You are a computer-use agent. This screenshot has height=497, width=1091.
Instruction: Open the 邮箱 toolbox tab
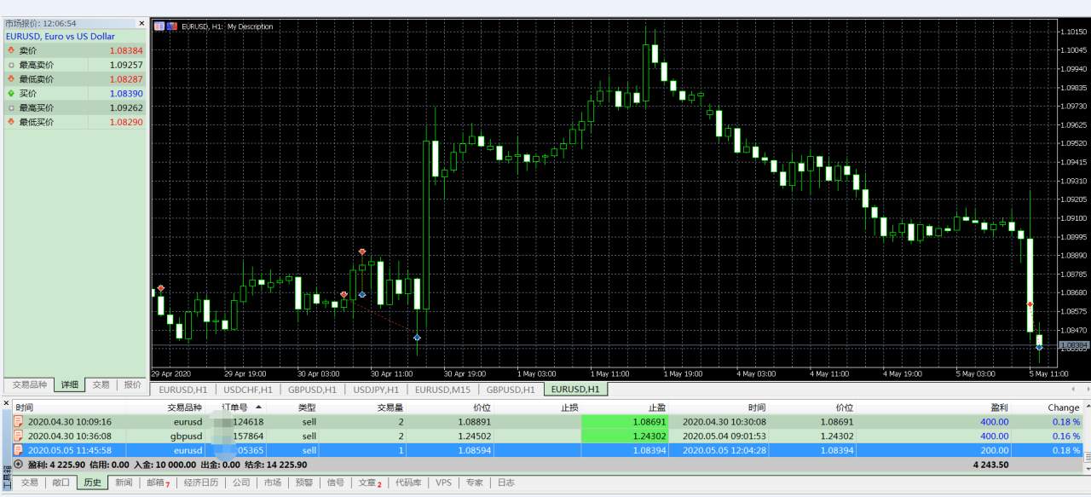coord(158,483)
